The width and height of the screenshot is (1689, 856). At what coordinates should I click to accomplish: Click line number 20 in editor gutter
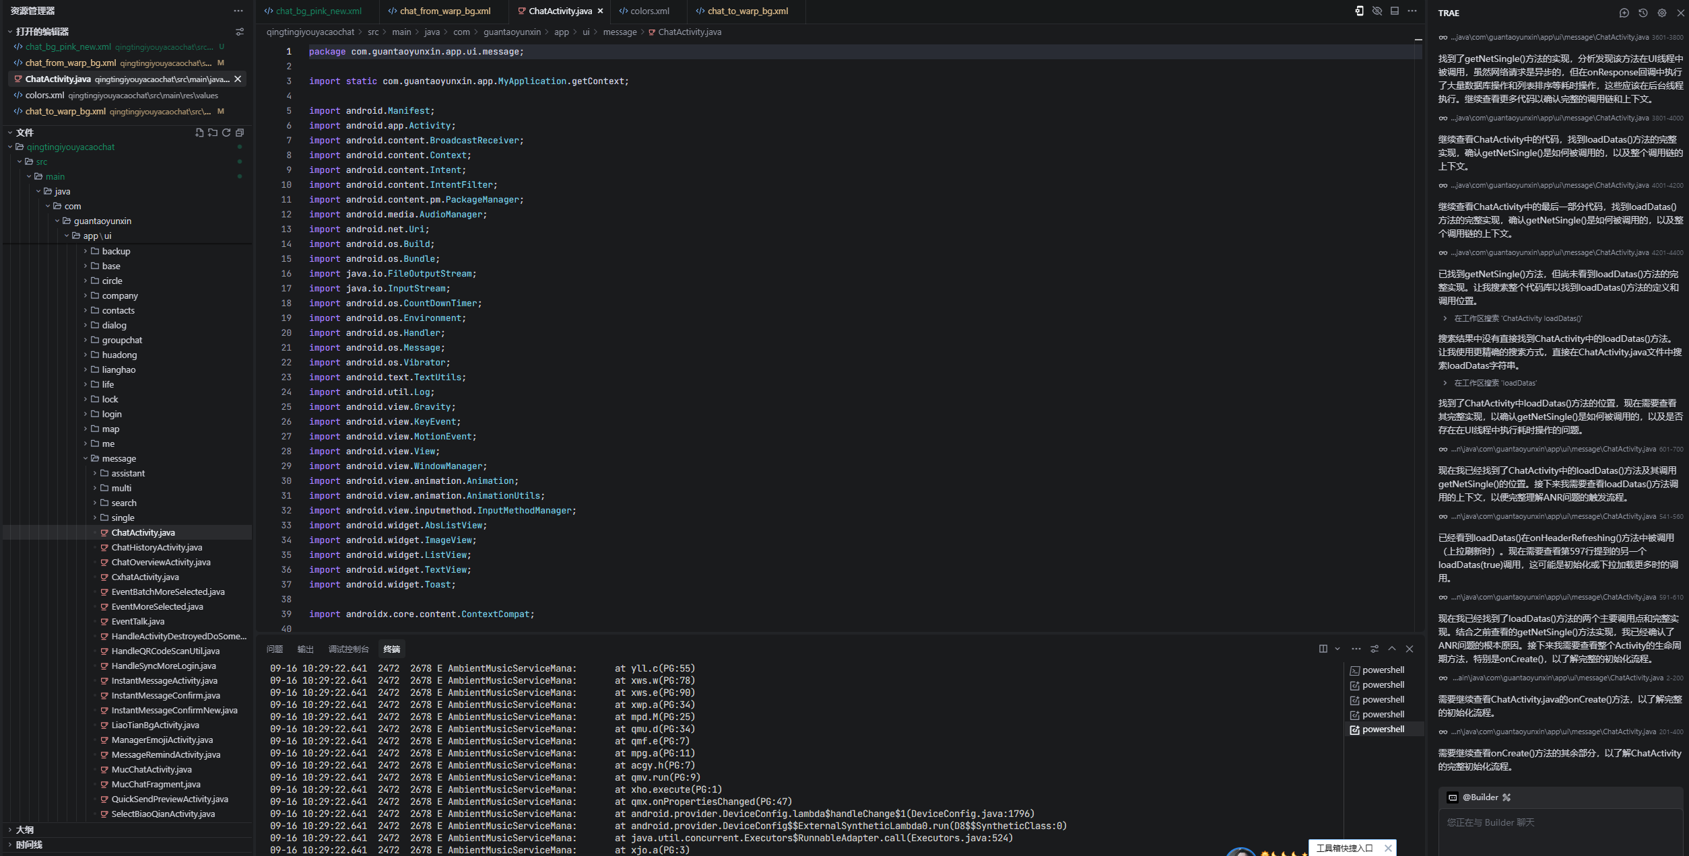pyautogui.click(x=286, y=332)
